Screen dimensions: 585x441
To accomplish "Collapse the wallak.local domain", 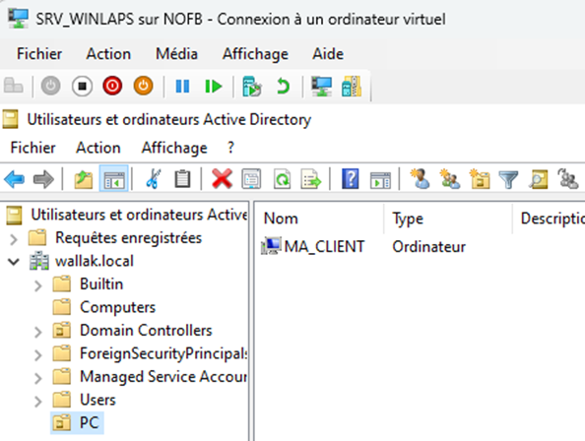I will pos(14,262).
